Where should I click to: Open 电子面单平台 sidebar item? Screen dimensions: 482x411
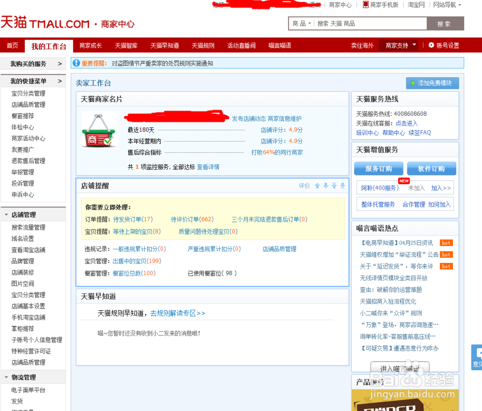pos(28,390)
